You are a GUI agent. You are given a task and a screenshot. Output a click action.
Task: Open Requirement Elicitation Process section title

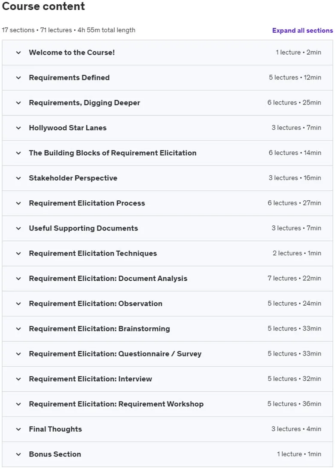[87, 203]
